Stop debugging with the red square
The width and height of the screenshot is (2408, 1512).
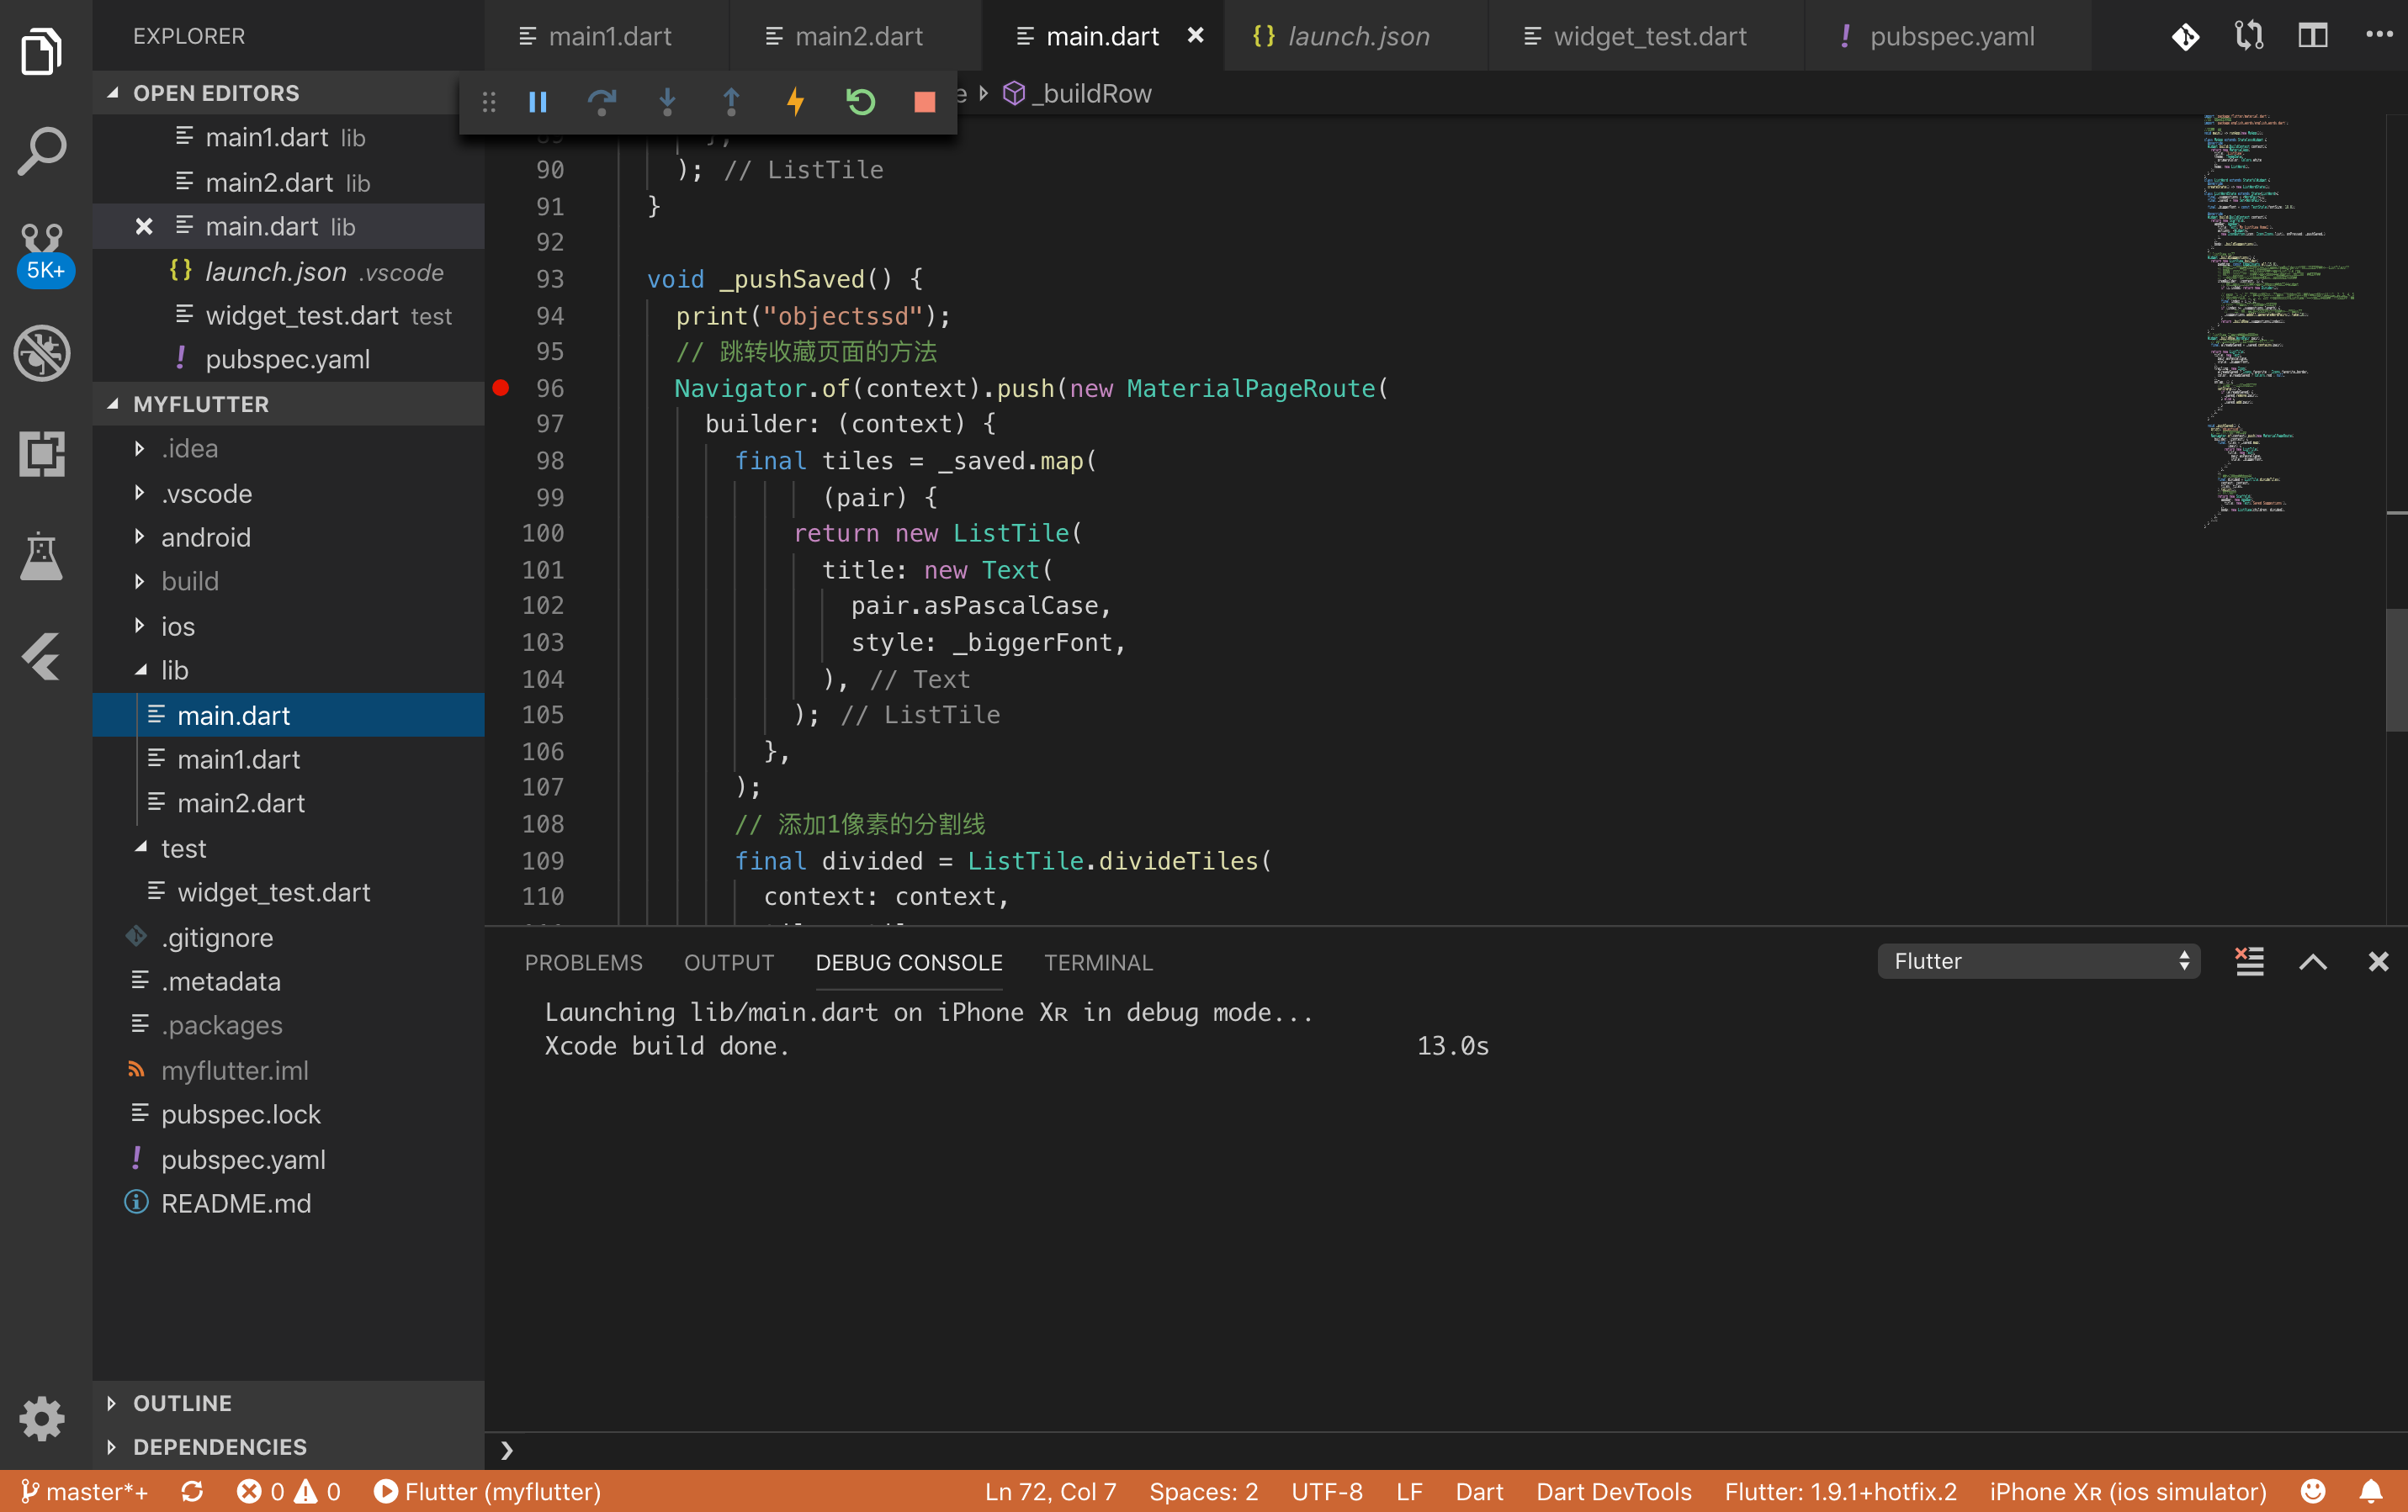click(923, 101)
